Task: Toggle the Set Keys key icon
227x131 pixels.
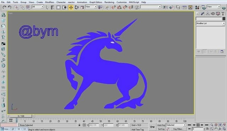Action: point(152,127)
